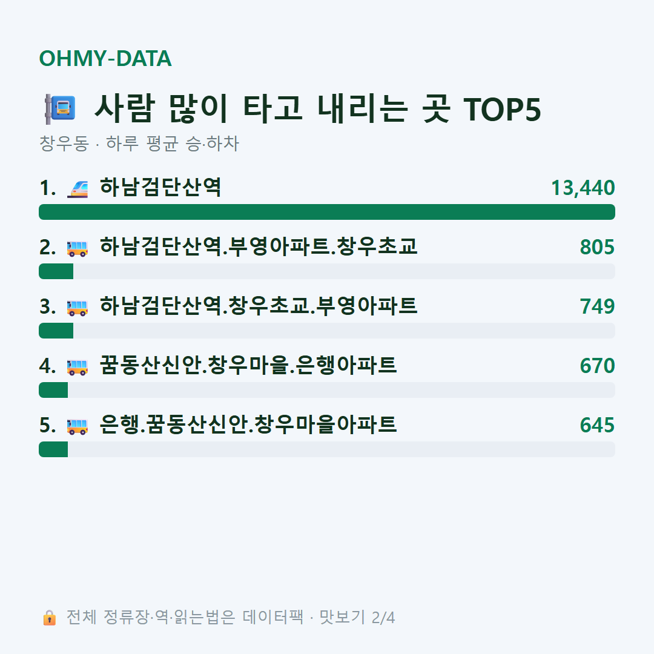Select 하남검단산역.부영아파트.창우초교 stop name
Screen dimensions: 654x654
(259, 246)
